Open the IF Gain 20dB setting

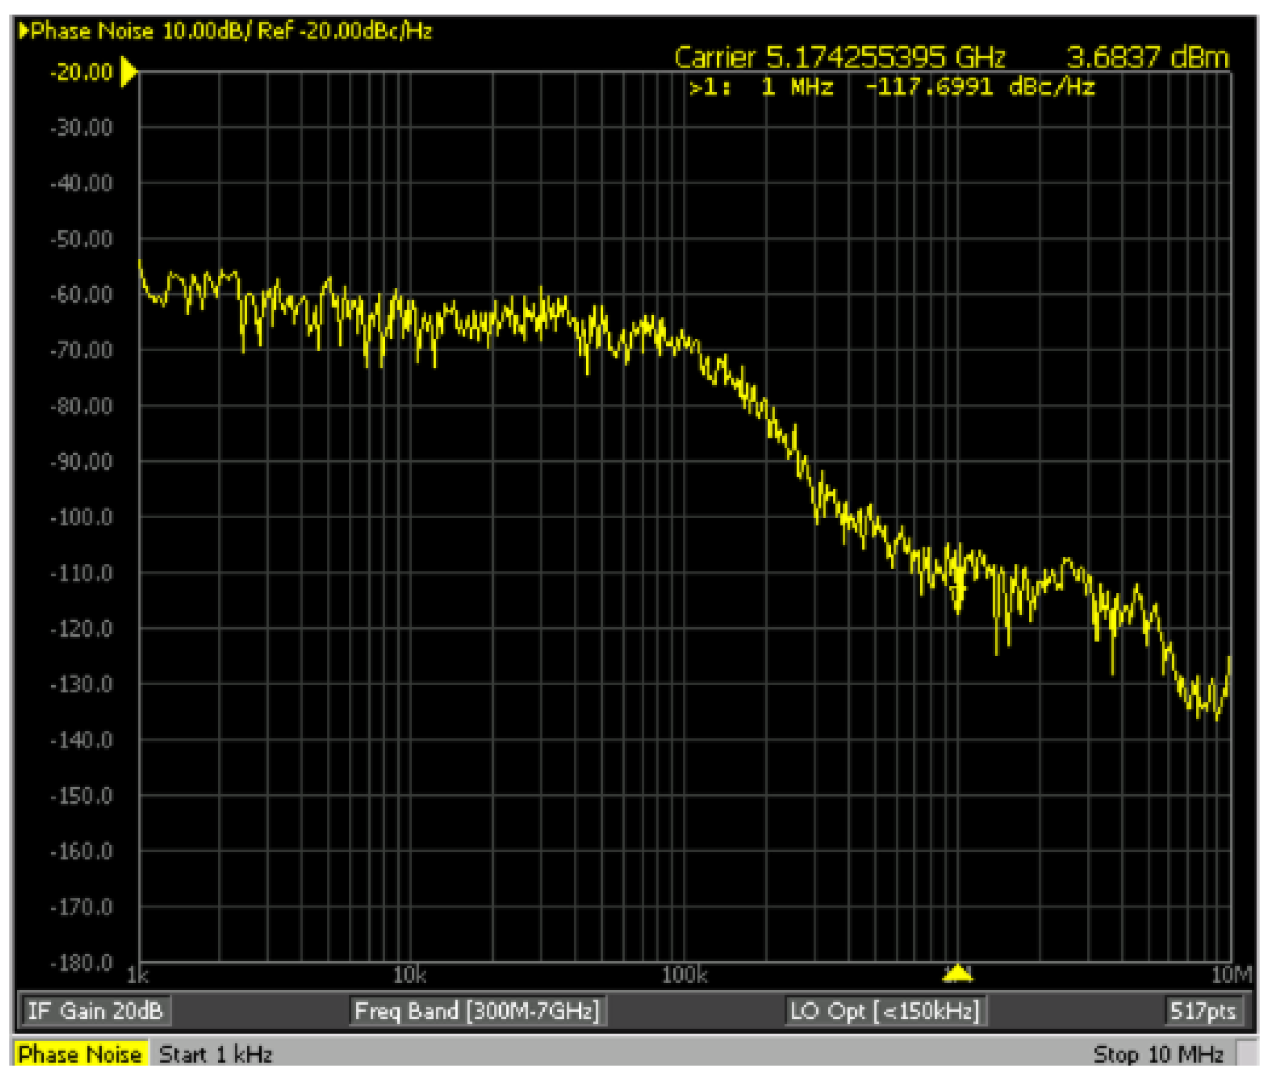[95, 1011]
